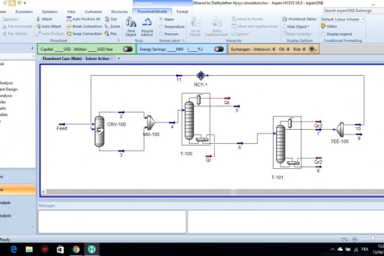Select the Size tool

tap(111, 19)
